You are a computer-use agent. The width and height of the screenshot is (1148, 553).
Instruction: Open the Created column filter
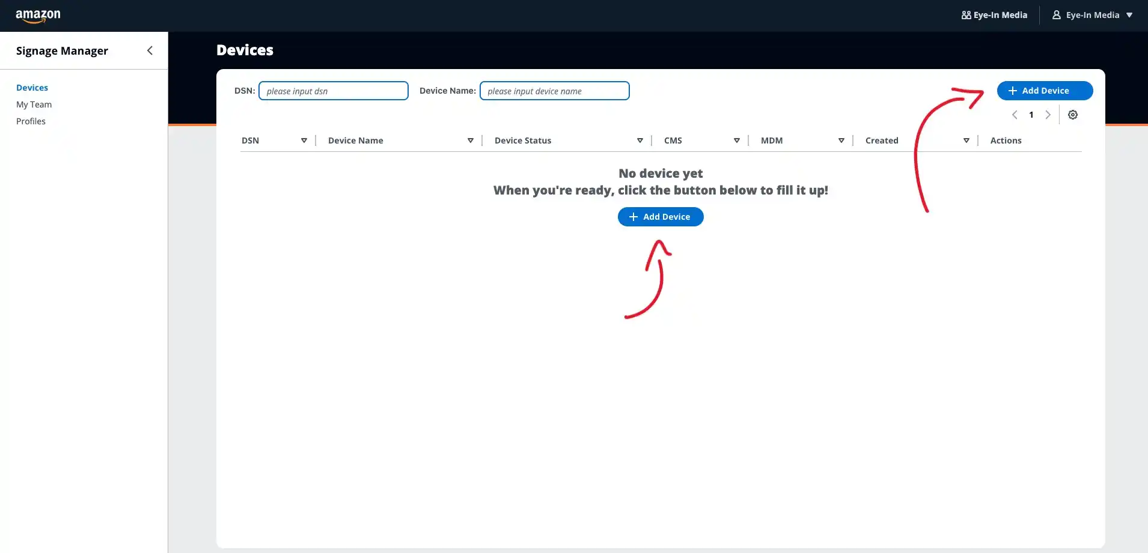(x=966, y=141)
